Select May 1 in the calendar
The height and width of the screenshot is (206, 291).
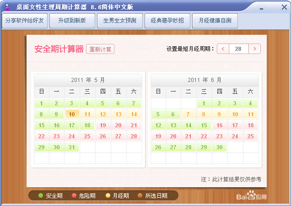click(41, 103)
